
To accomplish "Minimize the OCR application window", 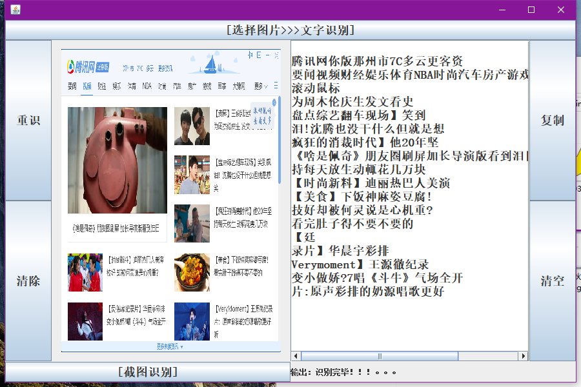I will (502, 10).
